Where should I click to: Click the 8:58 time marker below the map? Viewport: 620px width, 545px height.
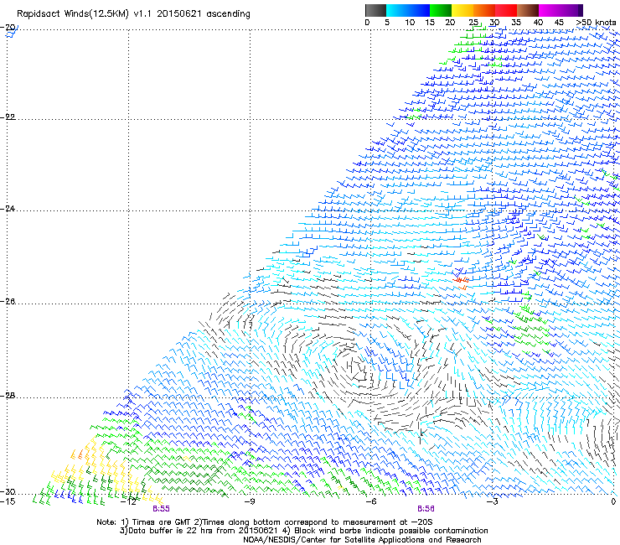(x=426, y=509)
